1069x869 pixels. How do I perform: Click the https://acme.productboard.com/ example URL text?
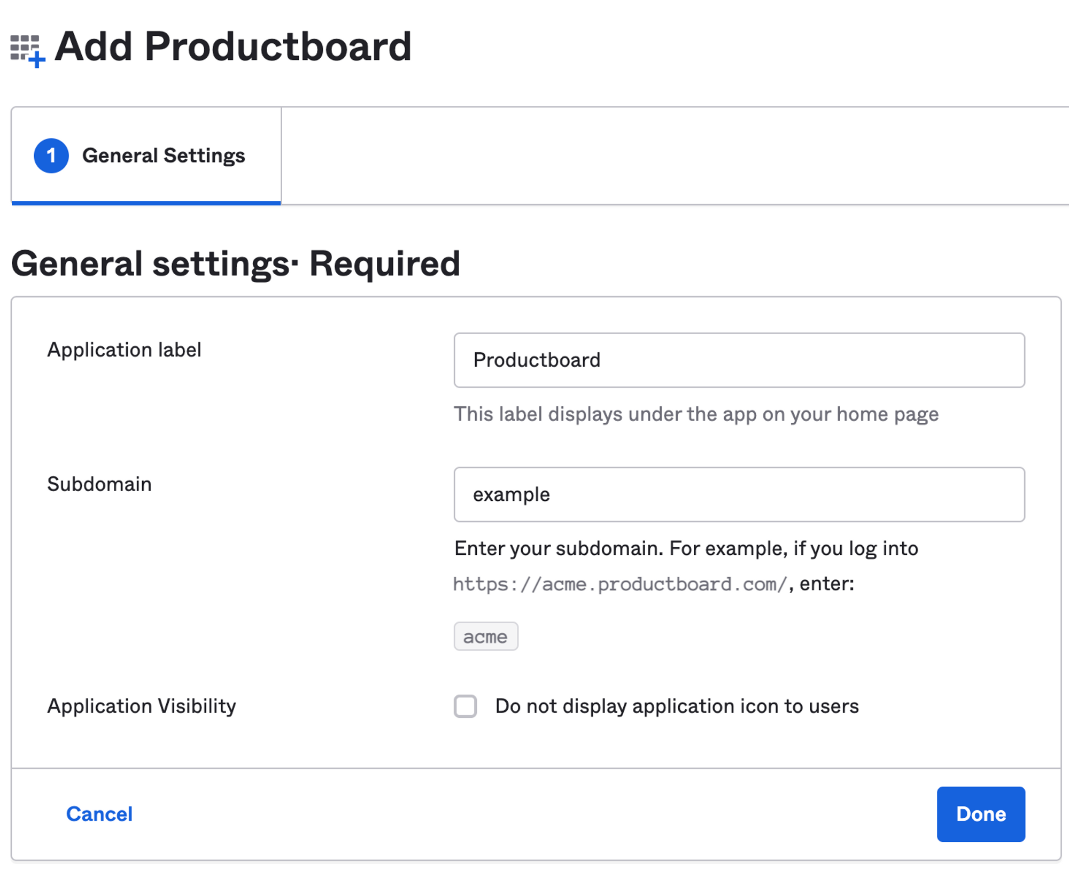pyautogui.click(x=621, y=584)
